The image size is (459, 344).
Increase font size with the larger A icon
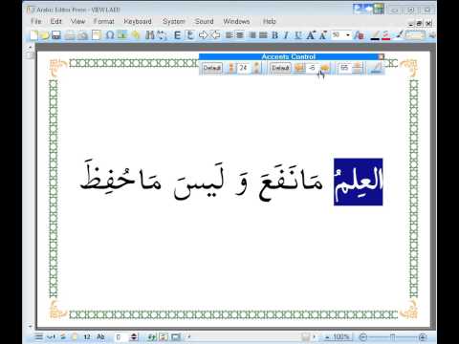(x=311, y=35)
